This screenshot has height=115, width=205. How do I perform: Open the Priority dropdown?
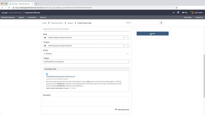pos(86,54)
